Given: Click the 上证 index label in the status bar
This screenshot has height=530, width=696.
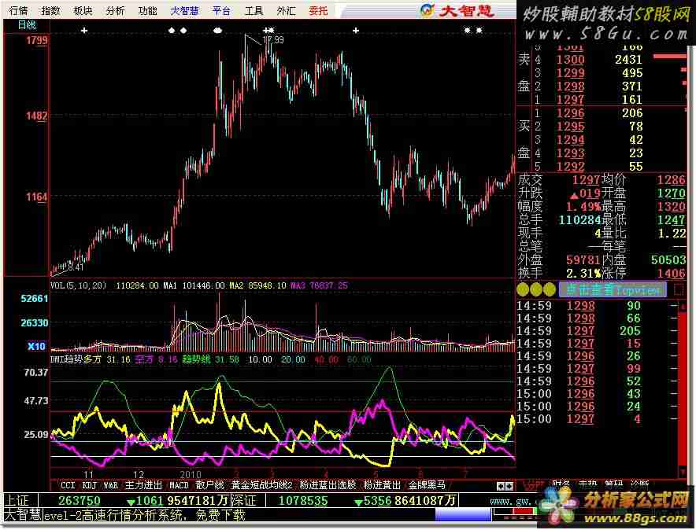Looking at the screenshot, I should coord(17,501).
